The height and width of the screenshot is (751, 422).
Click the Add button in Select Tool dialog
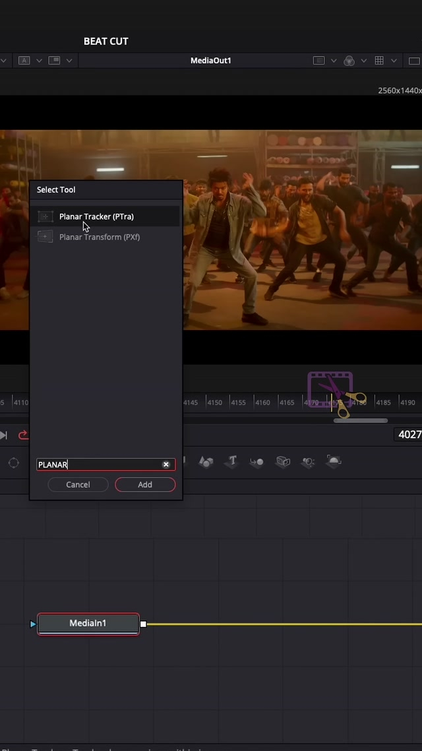coord(145,484)
